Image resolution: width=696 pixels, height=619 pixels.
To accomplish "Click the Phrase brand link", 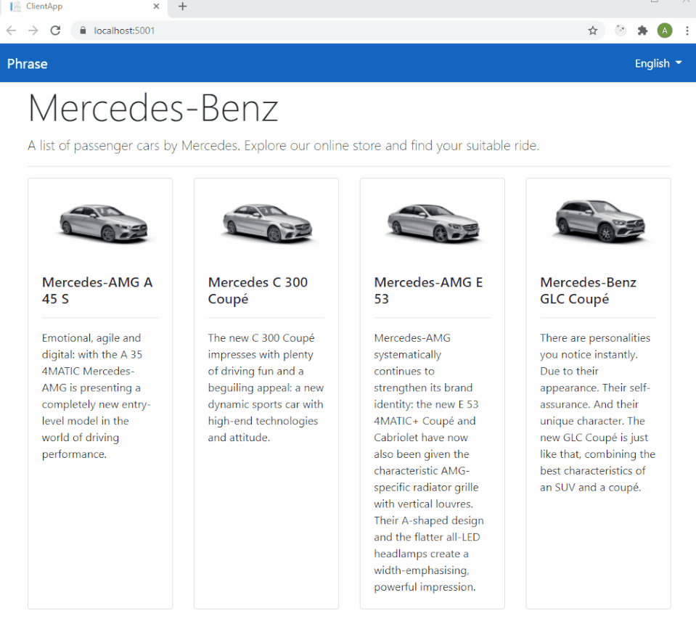I will coord(28,63).
